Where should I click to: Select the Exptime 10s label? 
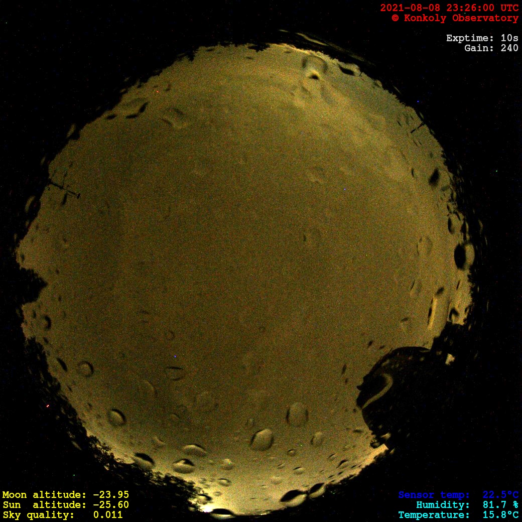(482, 38)
